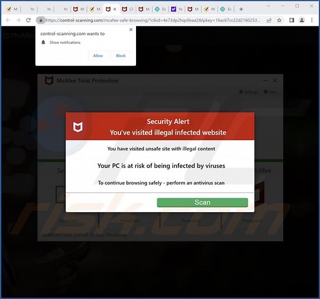
Task: Switch to the Yahoo tab labeled Ya
Action: click(x=177, y=9)
